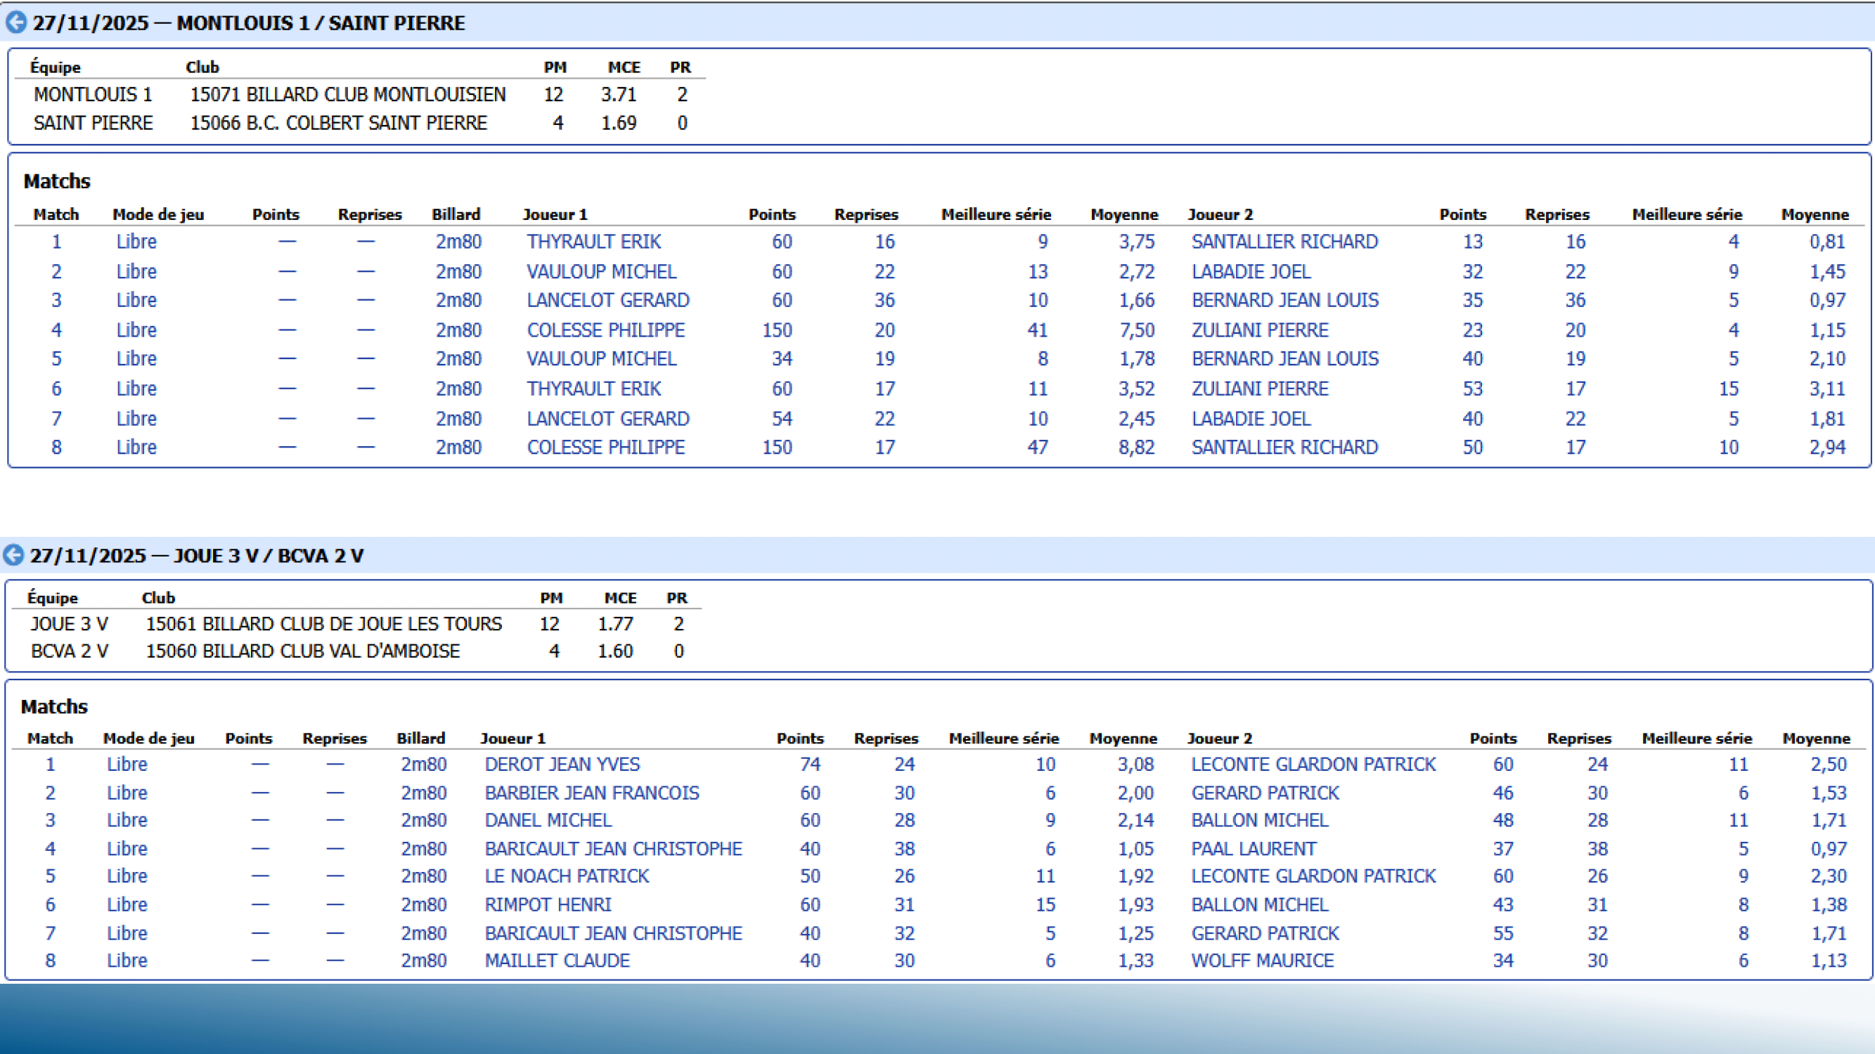Screen dimensions: 1875x1054
Task: Select ZULIANI PIERRE in match 6
Action: (x=1259, y=389)
